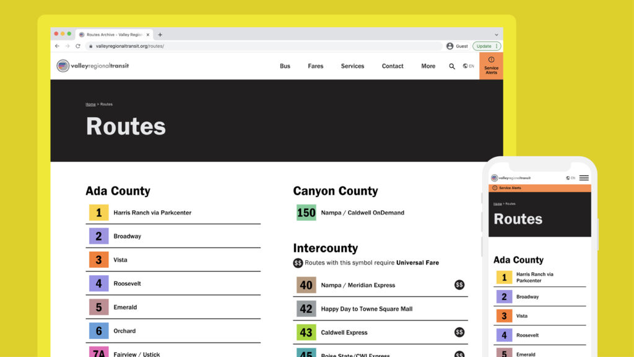634x357 pixels.
Task: Open the Contact menu
Action: pyautogui.click(x=393, y=66)
